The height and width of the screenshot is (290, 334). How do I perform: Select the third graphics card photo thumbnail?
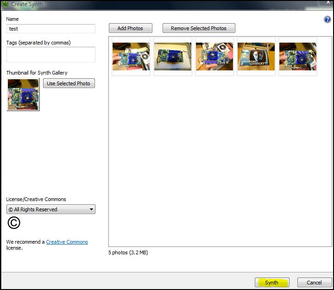click(214, 57)
